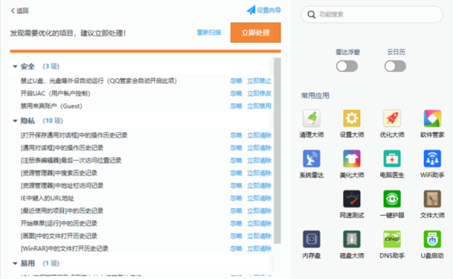The image size is (453, 279).
Task: Click 立即修改 for 开启UAC item
Action: (259, 94)
